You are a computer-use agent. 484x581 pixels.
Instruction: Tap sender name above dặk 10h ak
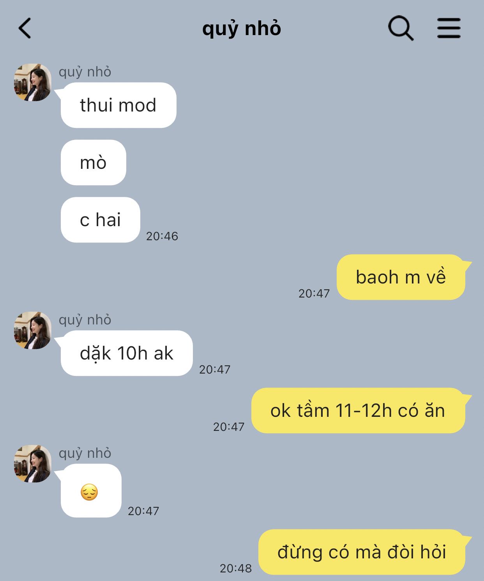click(x=85, y=320)
